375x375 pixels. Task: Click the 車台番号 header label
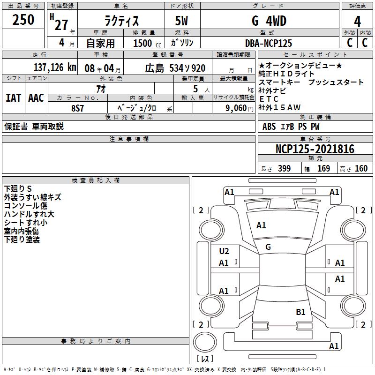315,139
